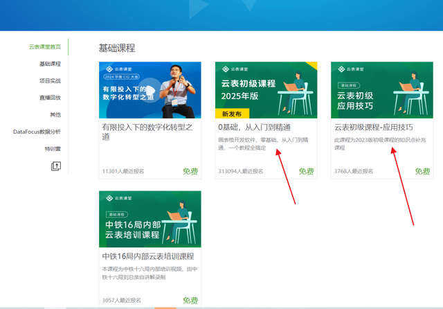This screenshot has height=309, width=443.
Task: Click the 云表课堂 logo on the 应用技巧 thumbnail
Action: click(351, 69)
